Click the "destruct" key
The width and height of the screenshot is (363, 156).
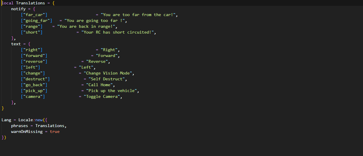pyautogui.click(x=35, y=79)
